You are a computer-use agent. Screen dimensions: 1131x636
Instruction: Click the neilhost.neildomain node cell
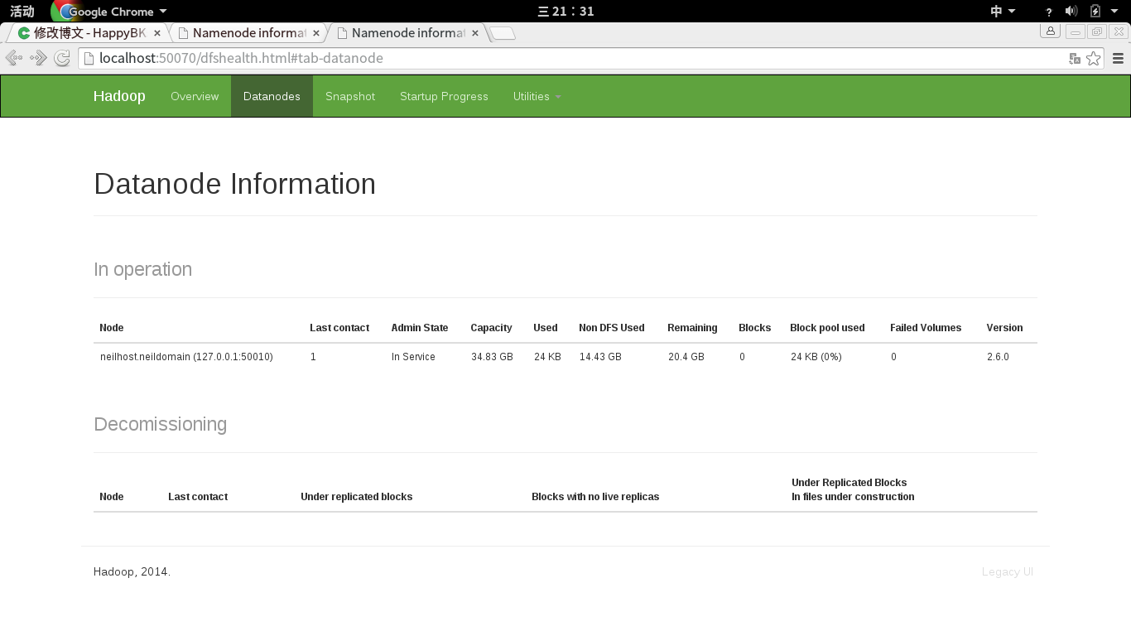click(186, 357)
